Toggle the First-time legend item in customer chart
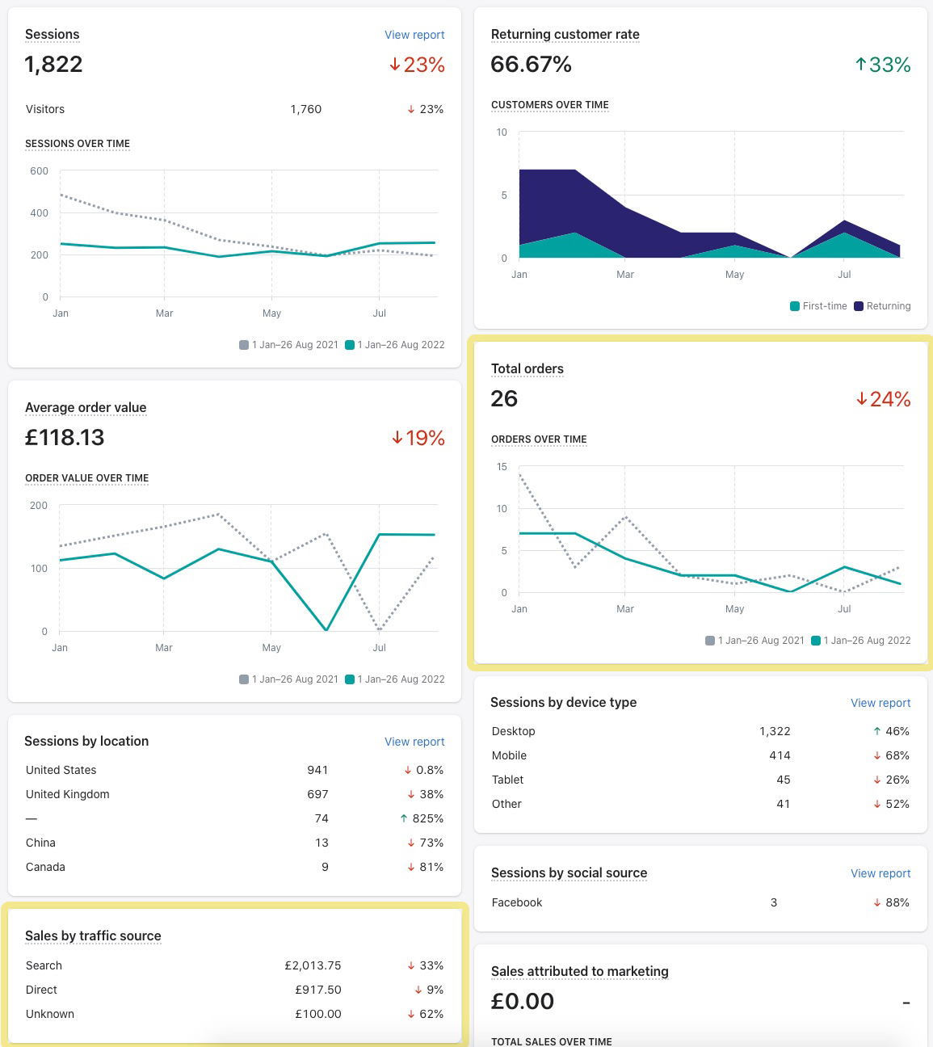Image resolution: width=933 pixels, height=1047 pixels. pyautogui.click(x=819, y=305)
